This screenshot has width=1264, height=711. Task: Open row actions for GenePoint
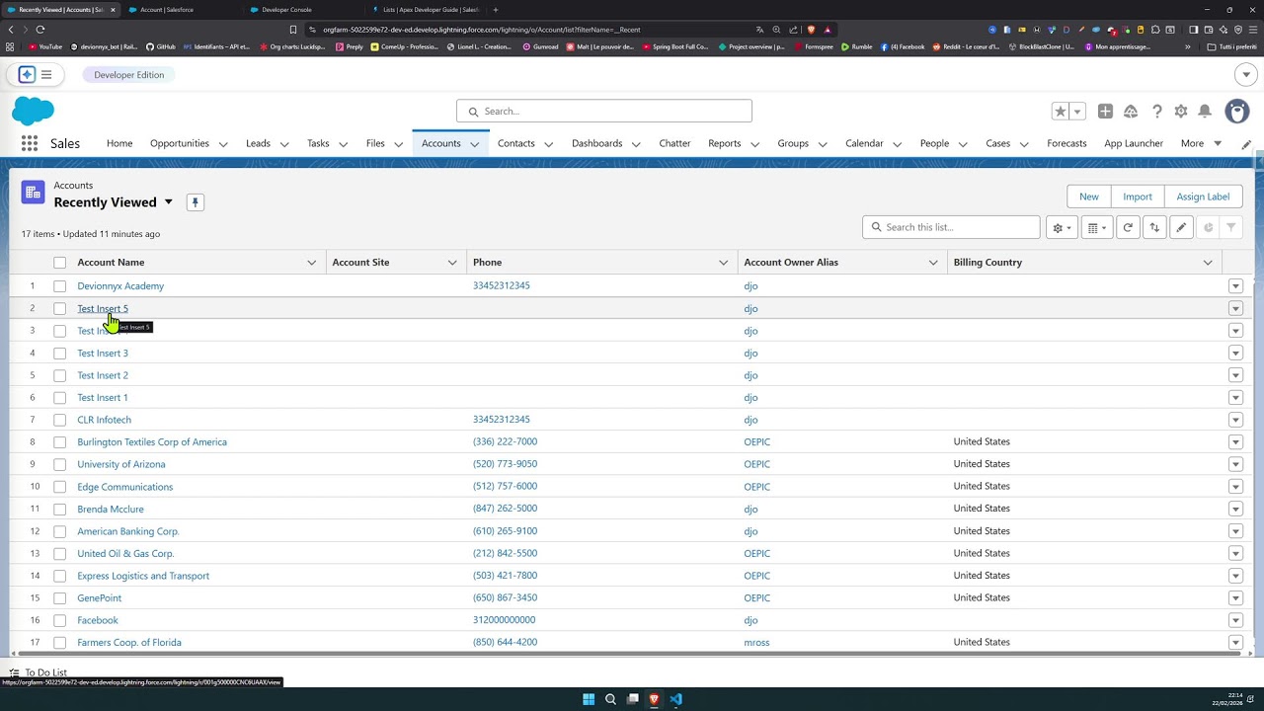pos(1235,598)
